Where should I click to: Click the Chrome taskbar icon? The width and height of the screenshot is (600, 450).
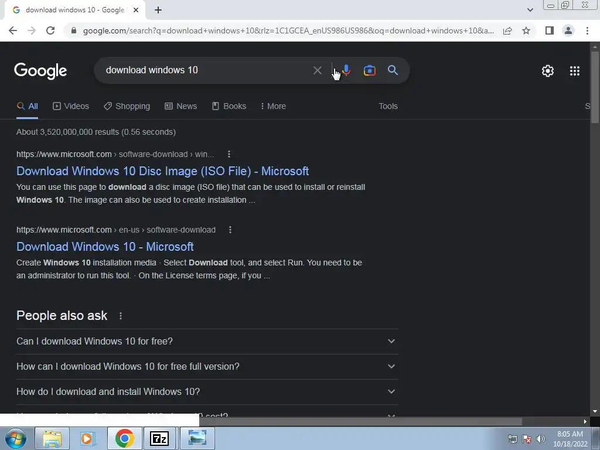pyautogui.click(x=124, y=438)
